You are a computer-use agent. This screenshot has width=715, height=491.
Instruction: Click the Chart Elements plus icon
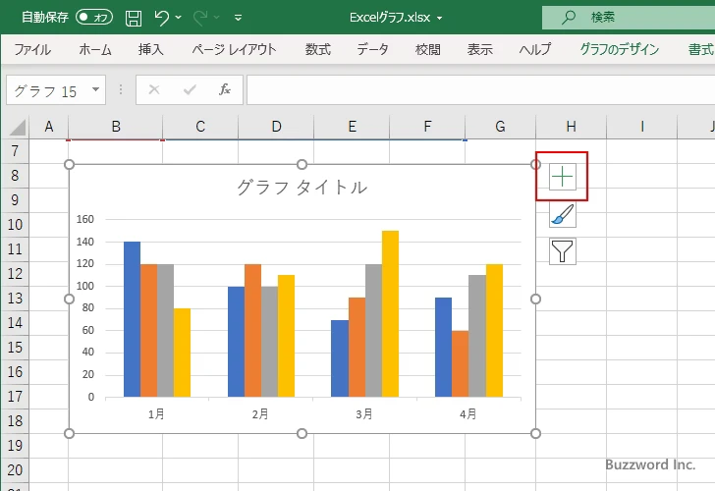point(563,177)
